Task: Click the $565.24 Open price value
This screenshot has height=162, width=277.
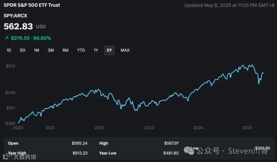Action: 79,143
